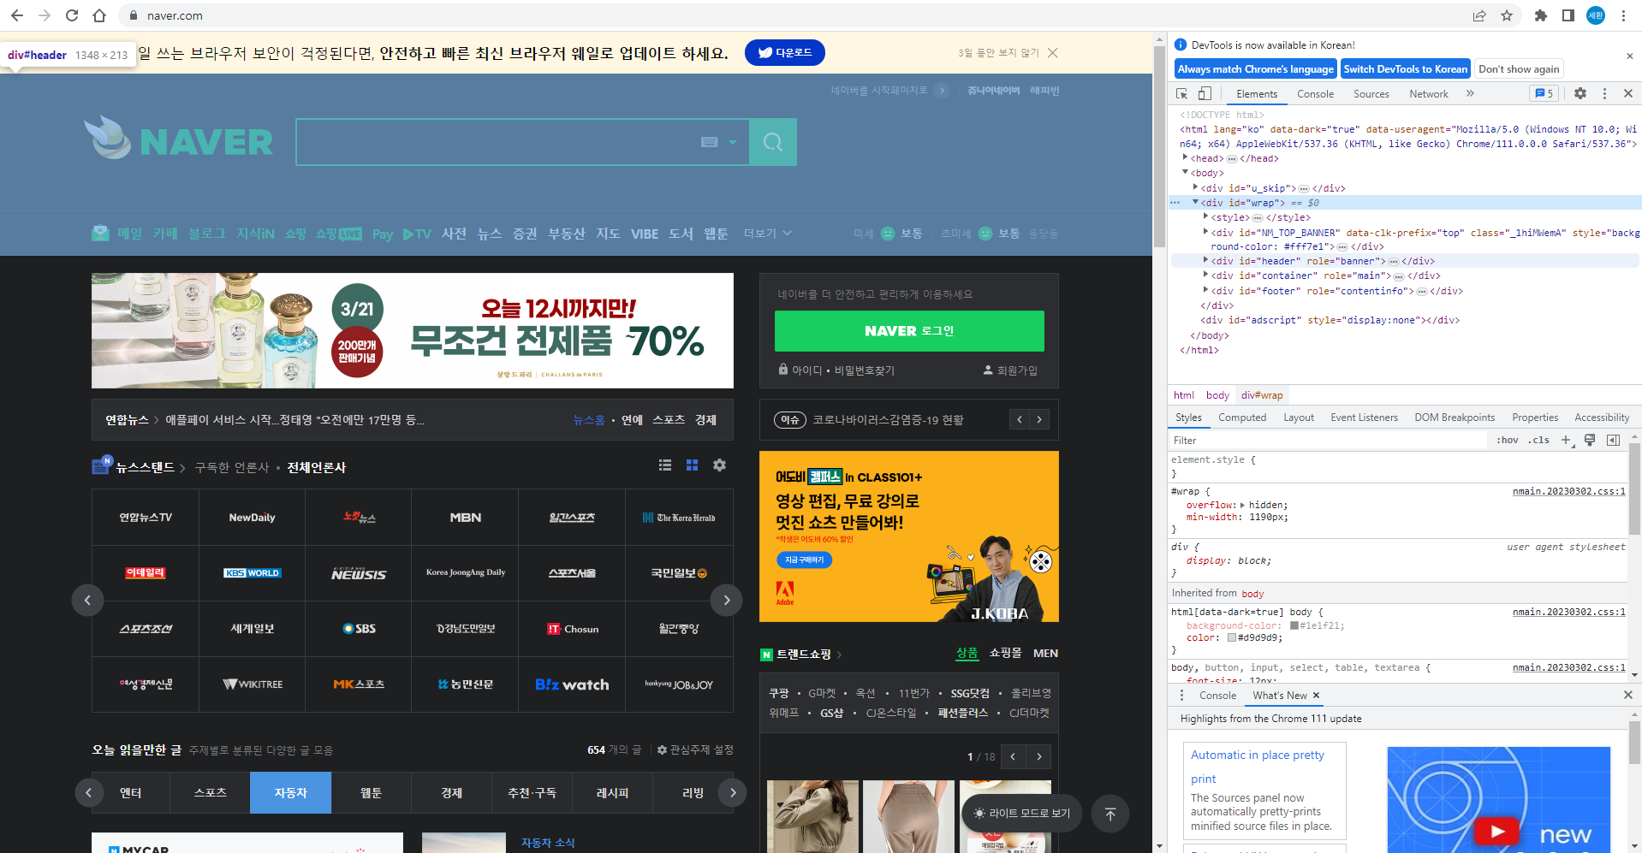This screenshot has width=1642, height=853.
Task: Open newsstand settings gear icon
Action: pos(720,465)
